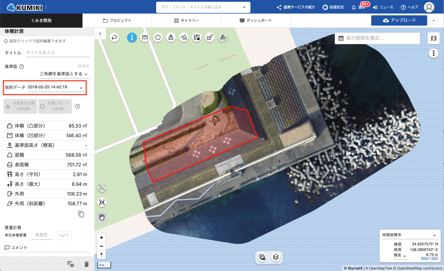Expand the 地理座標系 coordinate system dropdown
444x271 pixels.
coord(434,235)
